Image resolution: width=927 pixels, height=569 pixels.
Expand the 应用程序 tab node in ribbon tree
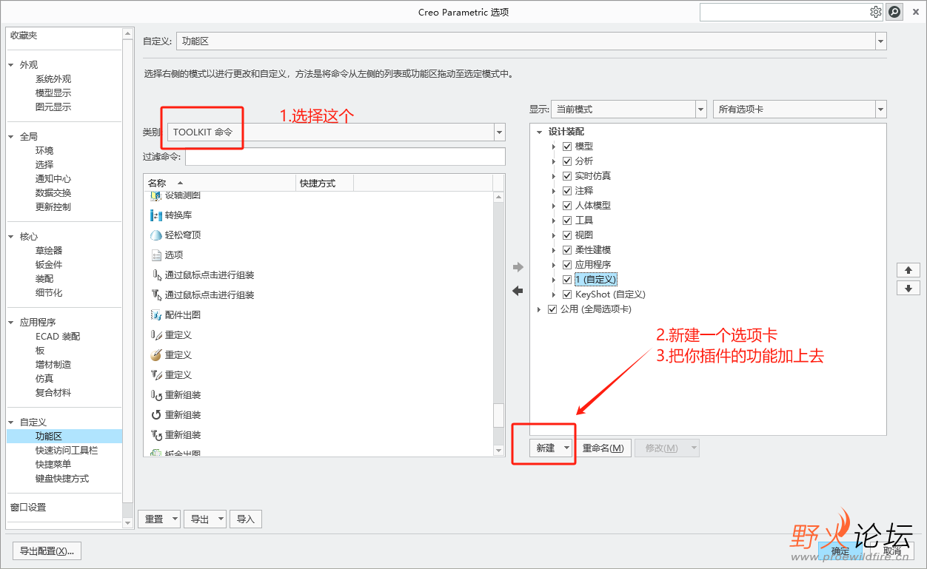(x=554, y=265)
